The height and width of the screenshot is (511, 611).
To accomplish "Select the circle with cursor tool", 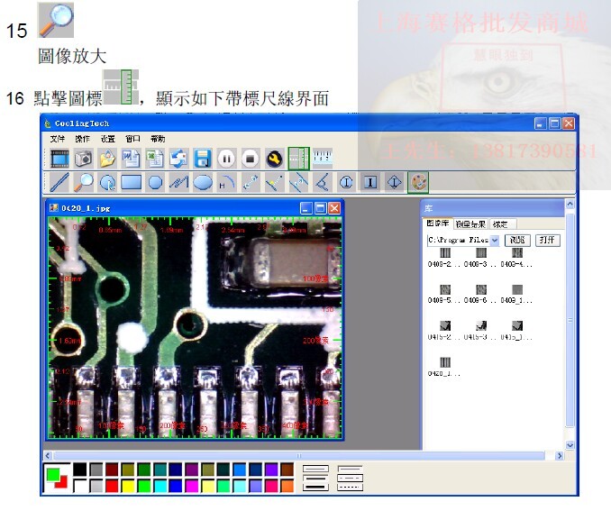I will tap(107, 182).
